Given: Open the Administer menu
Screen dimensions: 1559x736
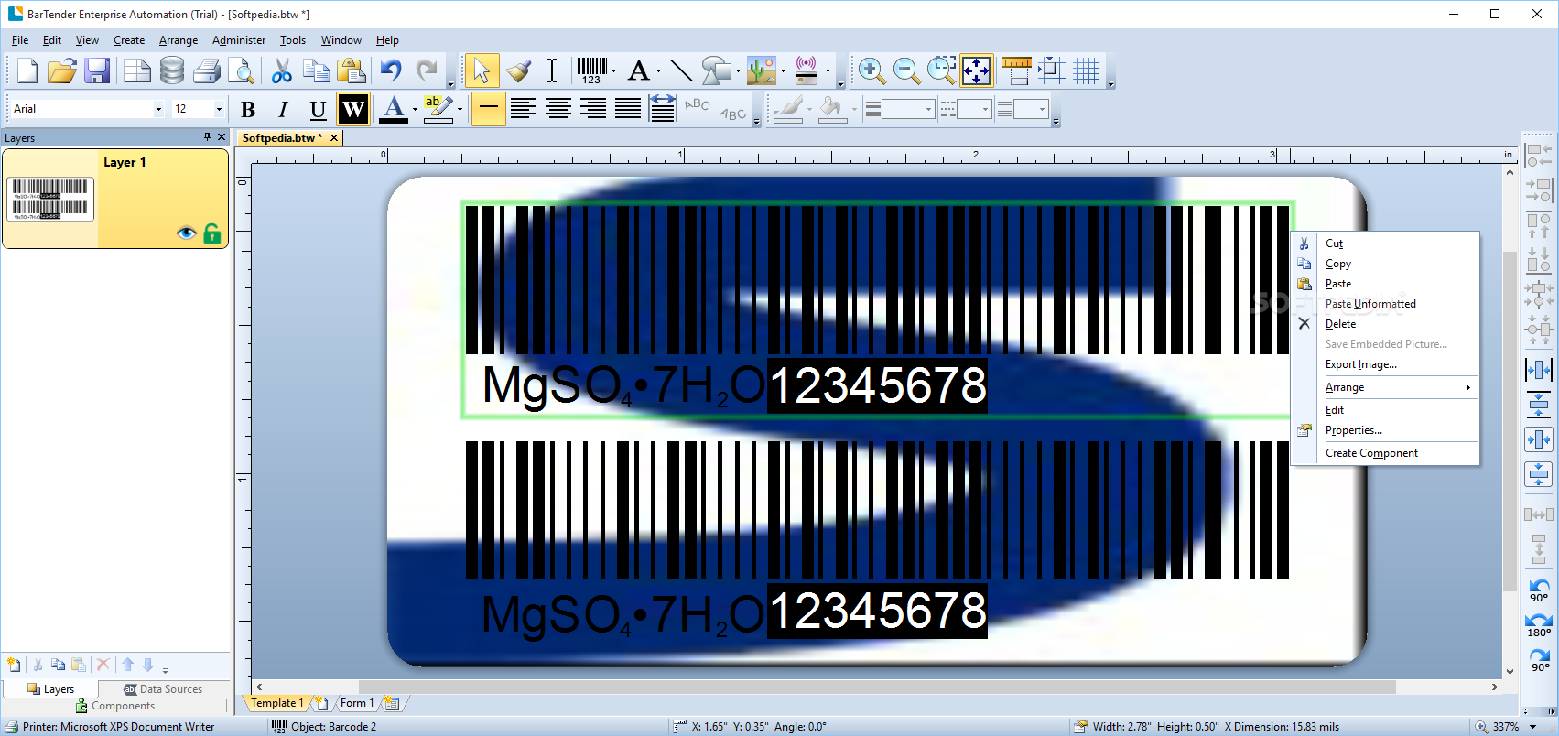Looking at the screenshot, I should click(x=239, y=40).
